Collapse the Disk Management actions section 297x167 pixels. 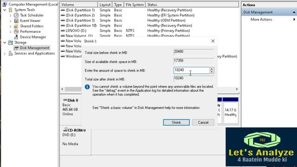click(x=294, y=13)
